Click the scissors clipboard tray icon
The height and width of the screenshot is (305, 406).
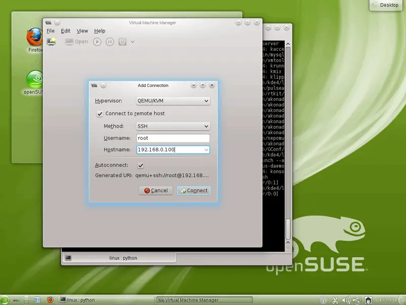coord(335,300)
